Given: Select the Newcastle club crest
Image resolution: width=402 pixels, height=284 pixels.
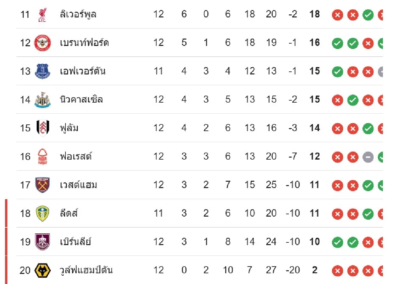Looking at the screenshot, I should click(43, 100).
